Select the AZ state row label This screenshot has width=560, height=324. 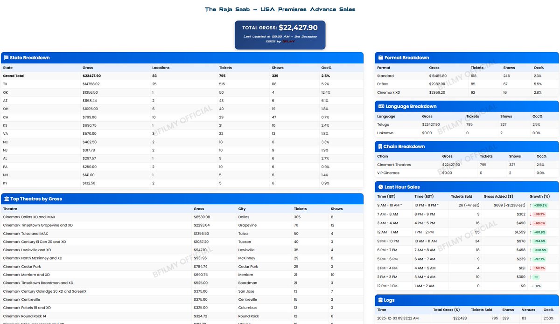point(6,101)
